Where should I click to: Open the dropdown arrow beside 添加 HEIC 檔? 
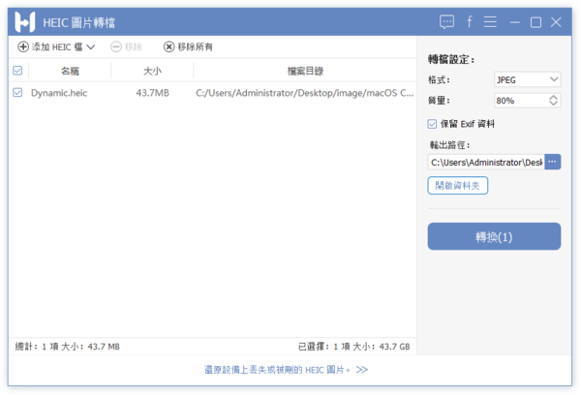point(91,46)
